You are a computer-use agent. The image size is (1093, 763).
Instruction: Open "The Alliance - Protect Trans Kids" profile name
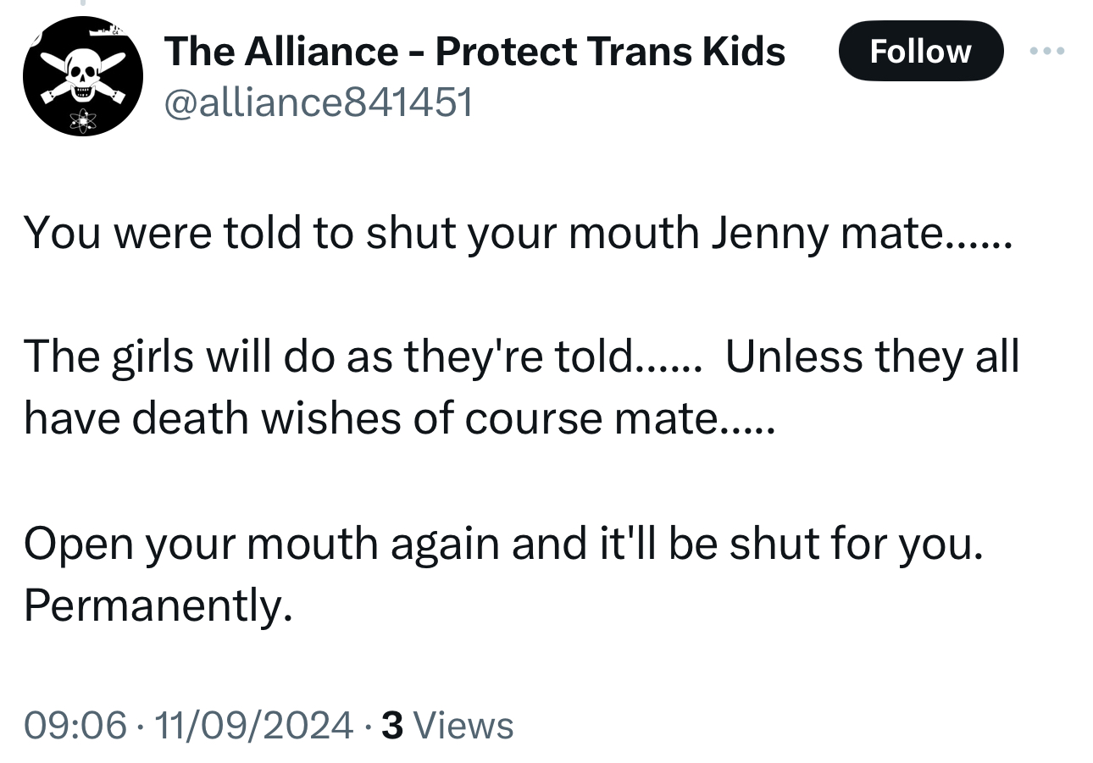click(x=474, y=53)
